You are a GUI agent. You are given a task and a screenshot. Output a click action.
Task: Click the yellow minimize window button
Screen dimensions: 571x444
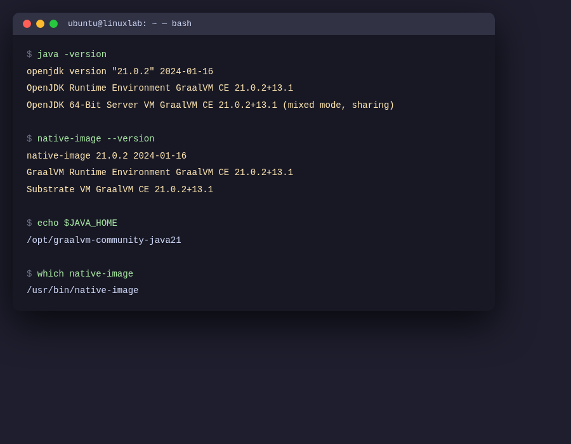pyautogui.click(x=41, y=23)
